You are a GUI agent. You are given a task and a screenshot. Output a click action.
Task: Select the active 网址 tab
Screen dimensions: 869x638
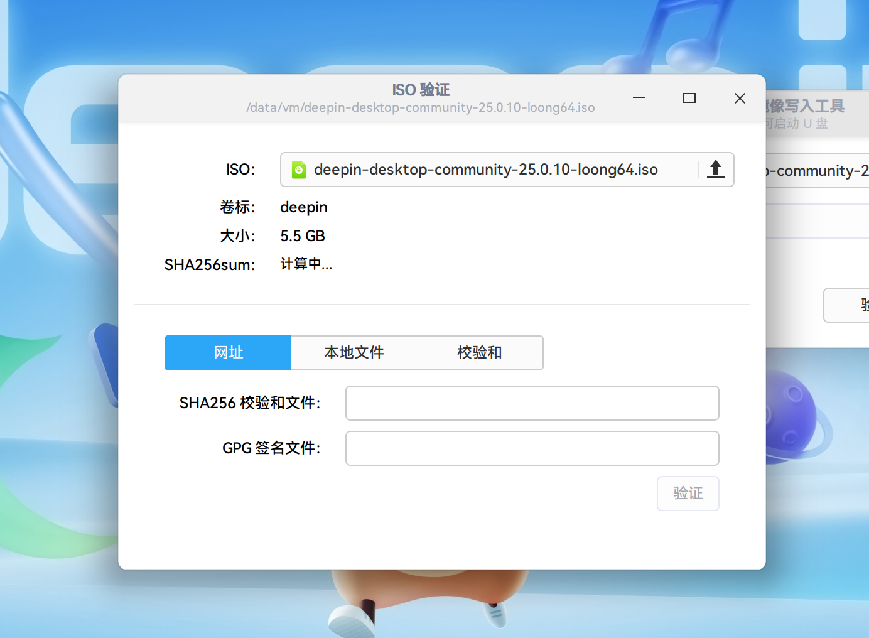pyautogui.click(x=227, y=353)
